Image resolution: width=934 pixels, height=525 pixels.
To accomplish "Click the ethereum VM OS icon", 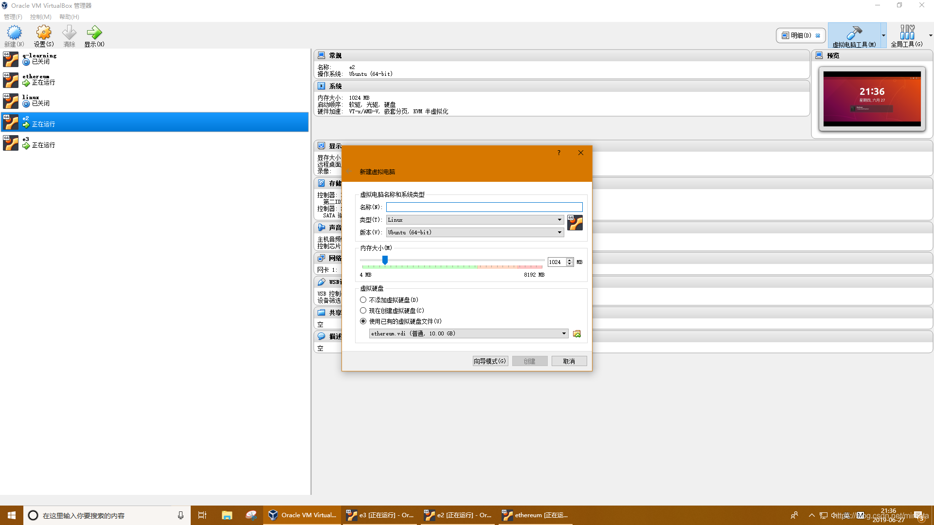I will pos(11,80).
